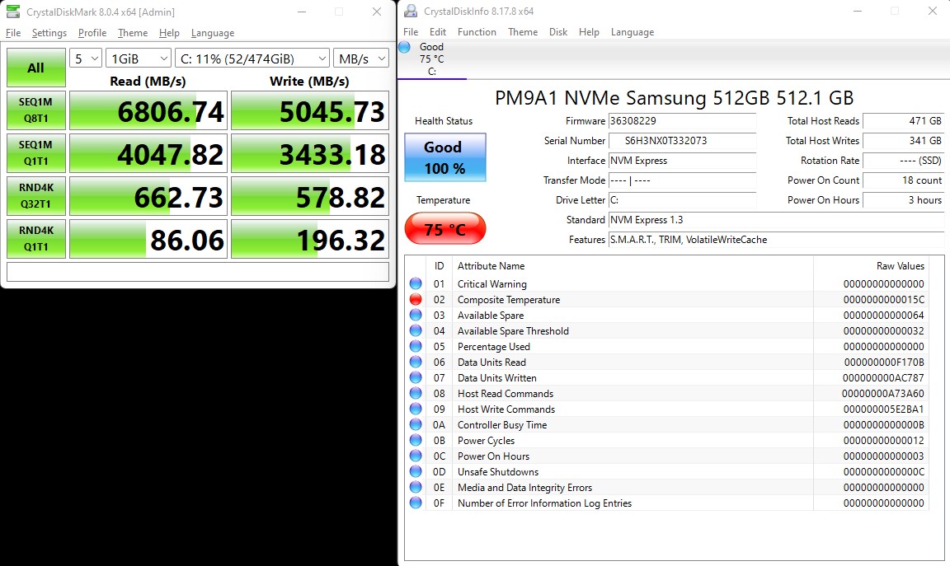Run the RND4K Q32T1 benchmark

(35, 196)
